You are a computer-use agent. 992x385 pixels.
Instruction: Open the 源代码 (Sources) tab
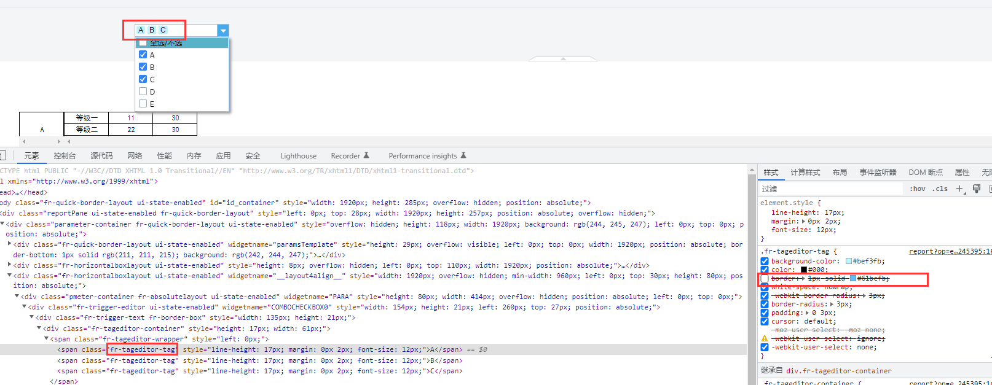[101, 156]
